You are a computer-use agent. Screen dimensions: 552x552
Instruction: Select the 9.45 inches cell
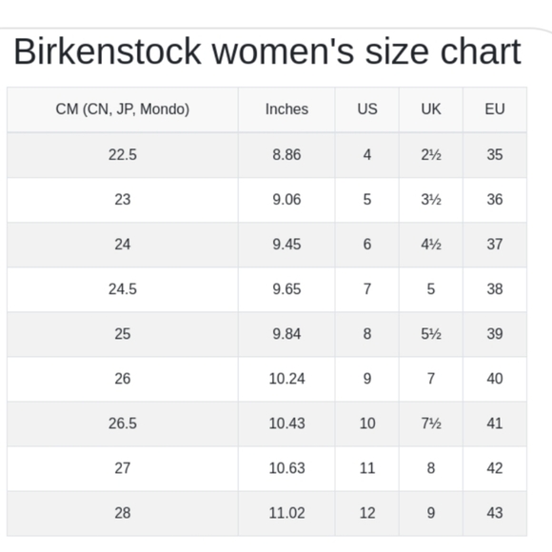click(x=286, y=245)
